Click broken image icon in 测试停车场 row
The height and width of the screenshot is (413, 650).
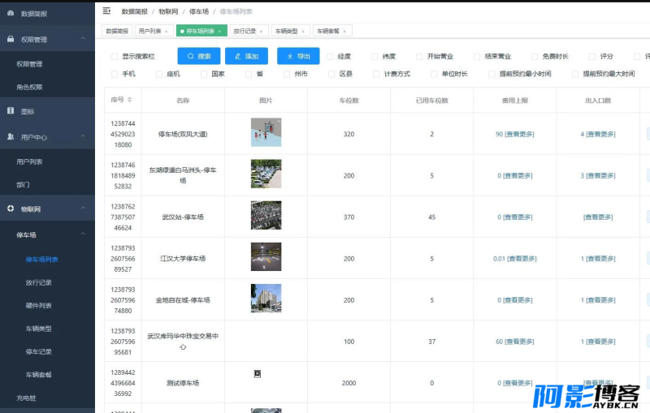258,374
